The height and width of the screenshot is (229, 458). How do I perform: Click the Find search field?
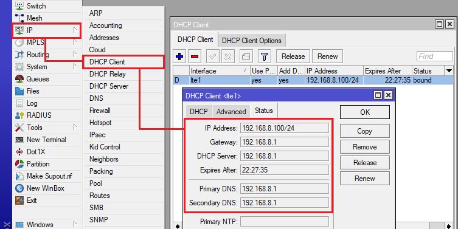pyautogui.click(x=435, y=56)
